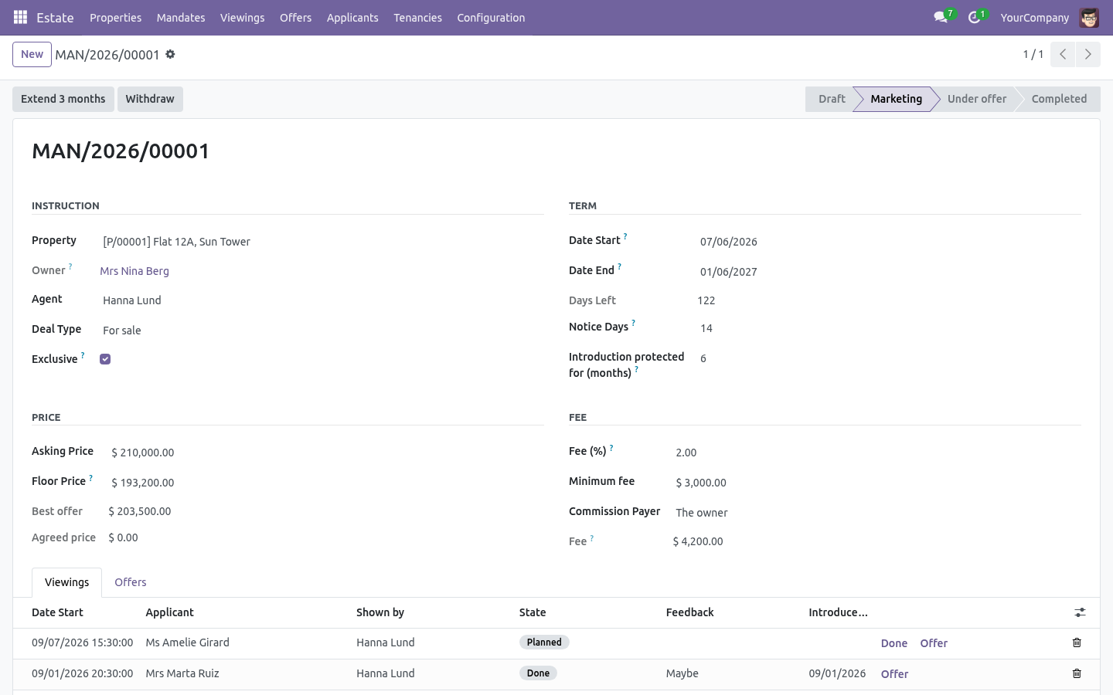Open the user avatar menu

pyautogui.click(x=1089, y=17)
